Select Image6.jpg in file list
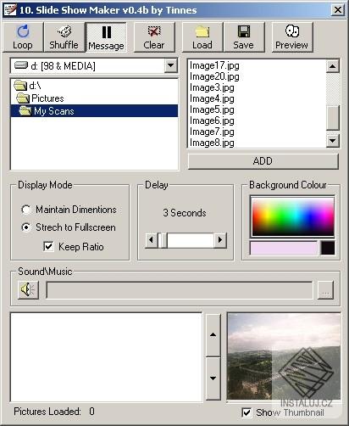Viewport: 349px width, 426px height. [x=212, y=121]
